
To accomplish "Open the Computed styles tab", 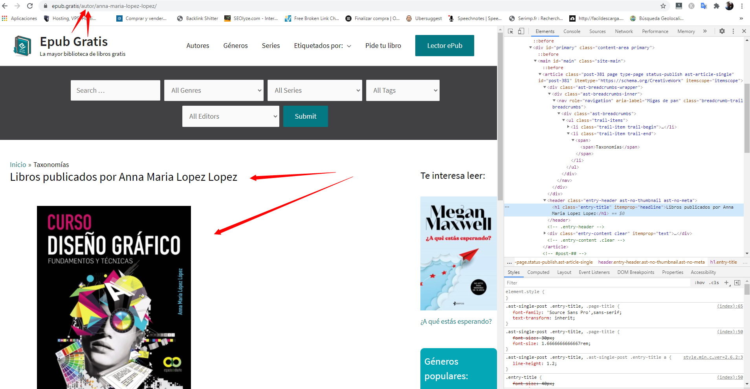I will coord(538,272).
